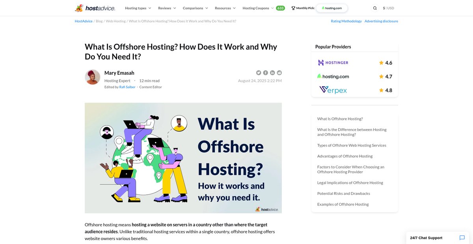Expand the Comparisons menu
473x244 pixels.
click(196, 8)
